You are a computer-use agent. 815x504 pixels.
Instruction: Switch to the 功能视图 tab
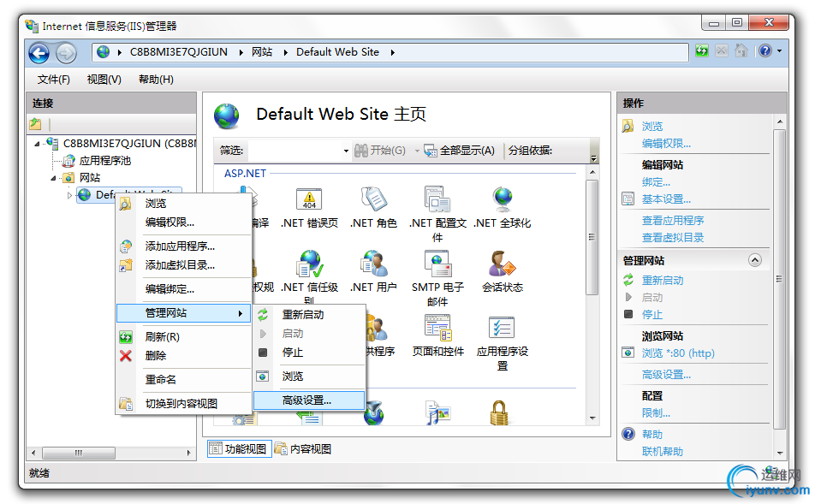point(239,449)
